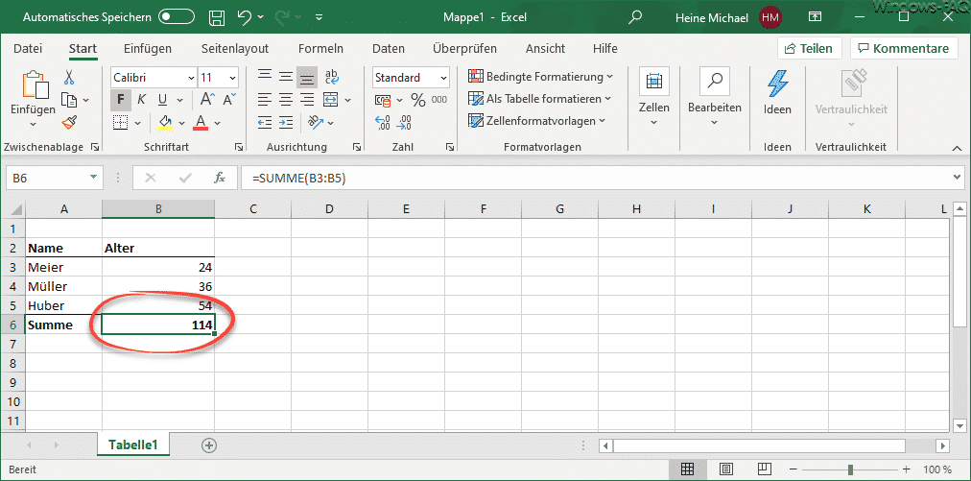
Task: Expand the formula bar chevron
Action: [x=959, y=178]
